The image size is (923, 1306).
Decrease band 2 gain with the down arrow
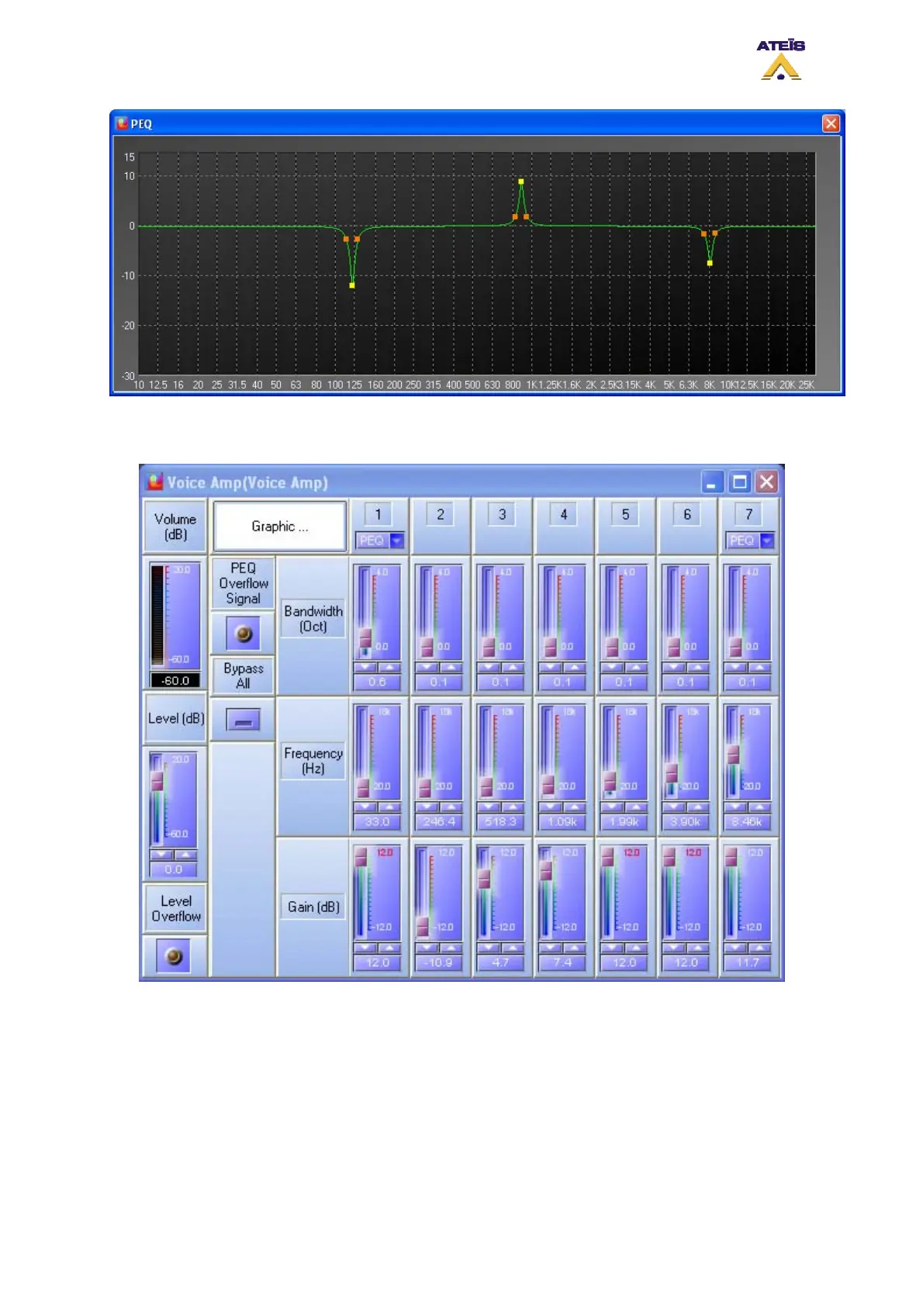[427, 948]
